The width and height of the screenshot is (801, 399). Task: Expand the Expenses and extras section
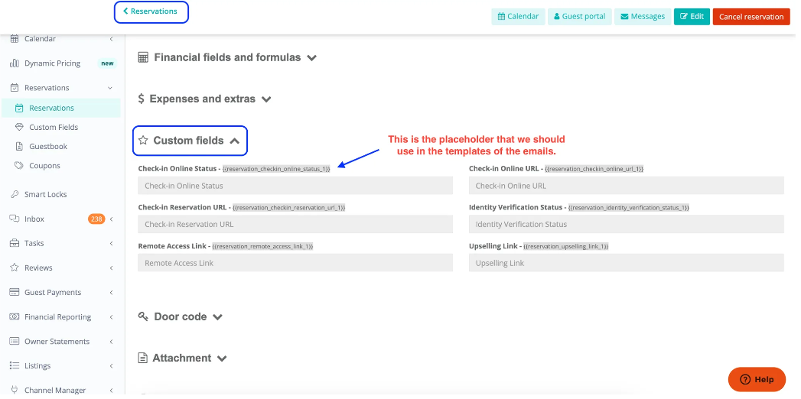point(204,99)
